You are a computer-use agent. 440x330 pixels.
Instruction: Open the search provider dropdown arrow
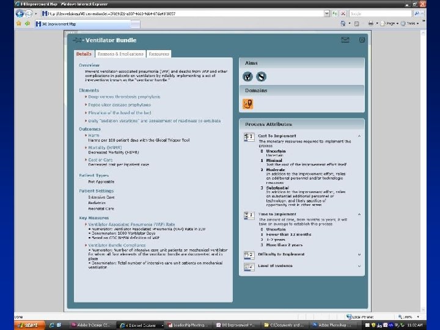[x=422, y=13]
